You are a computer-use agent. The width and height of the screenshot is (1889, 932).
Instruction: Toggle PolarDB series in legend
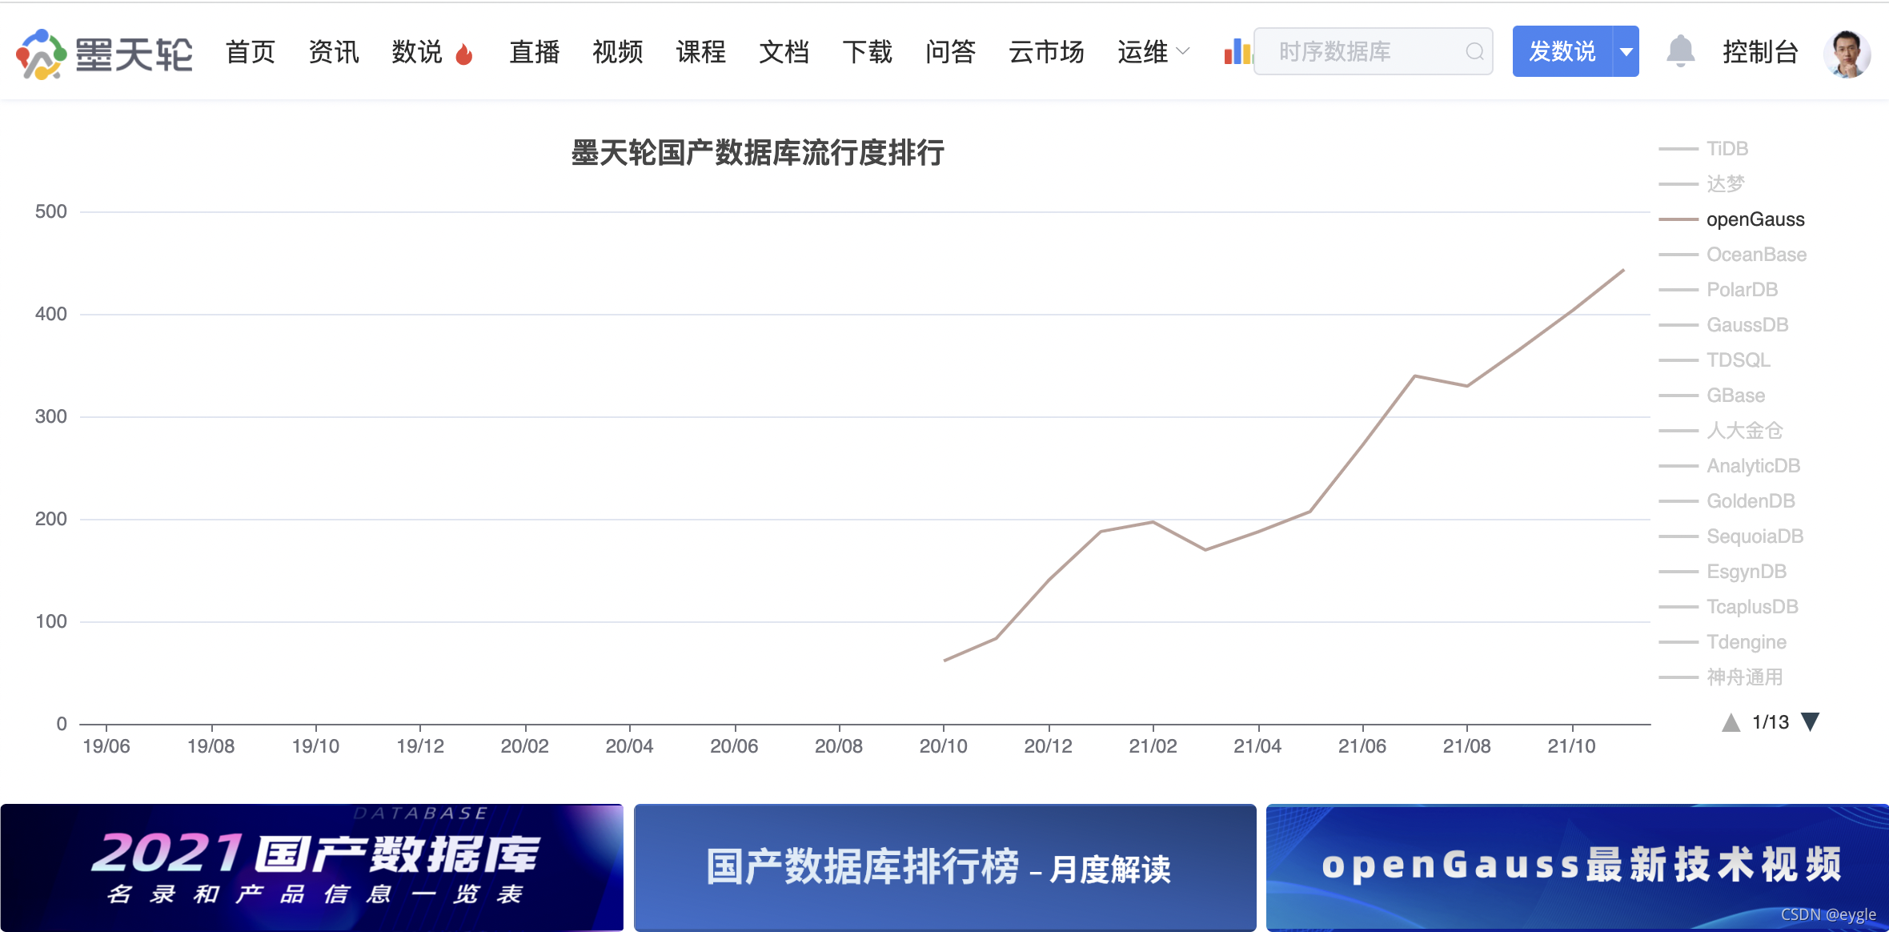pyautogui.click(x=1719, y=290)
